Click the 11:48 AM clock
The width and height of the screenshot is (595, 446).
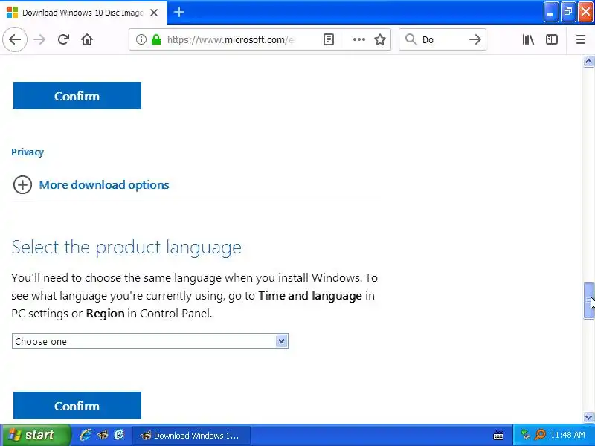(x=567, y=435)
